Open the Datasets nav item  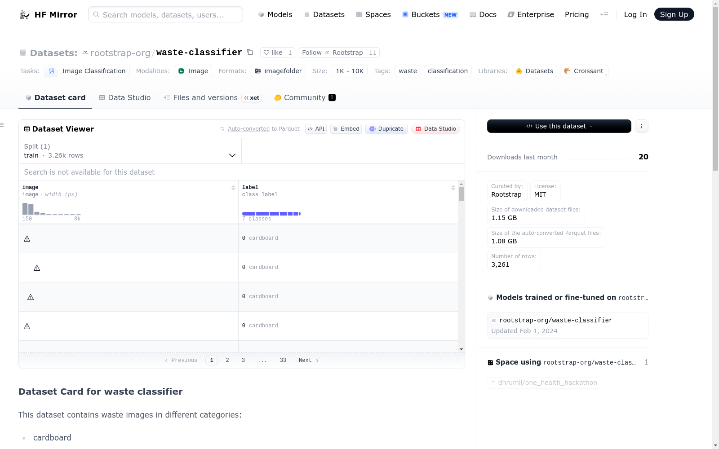[324, 14]
